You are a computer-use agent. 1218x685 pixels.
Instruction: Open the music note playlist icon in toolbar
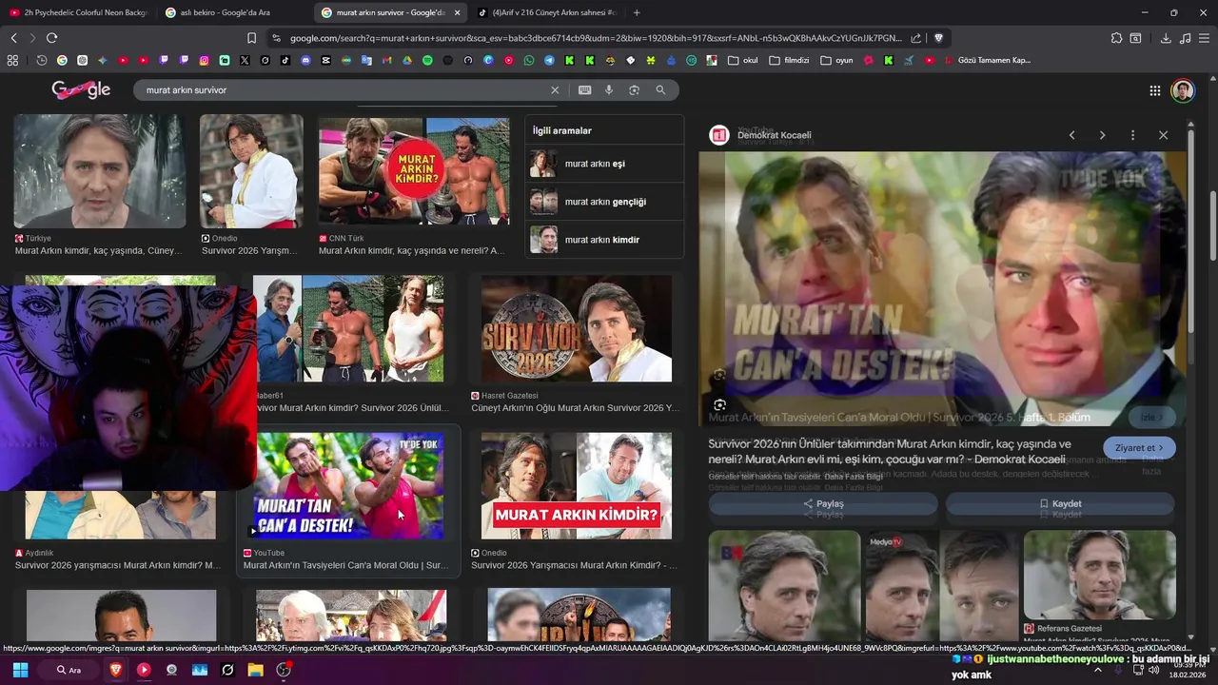[1185, 38]
